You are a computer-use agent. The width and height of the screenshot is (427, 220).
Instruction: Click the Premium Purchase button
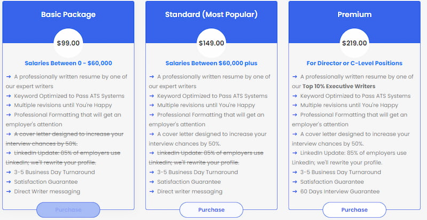point(354,210)
